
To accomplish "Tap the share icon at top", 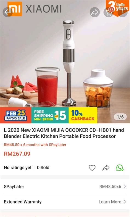I will 95,12.
